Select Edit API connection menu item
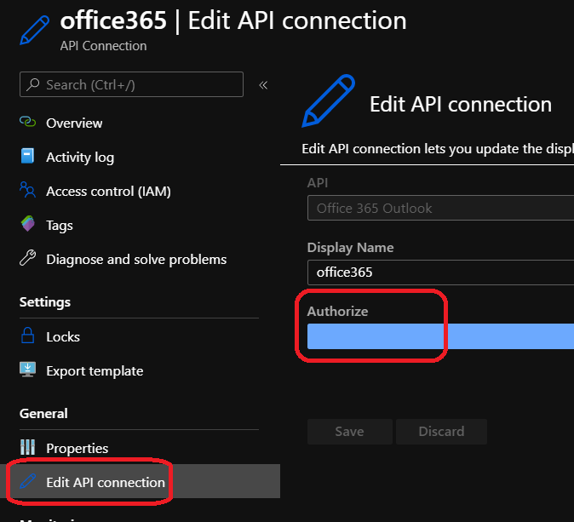 106,483
